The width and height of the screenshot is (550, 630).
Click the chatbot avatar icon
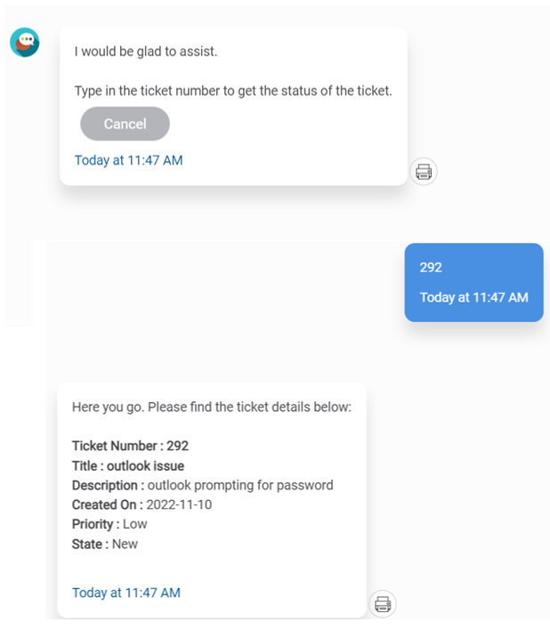[x=25, y=42]
